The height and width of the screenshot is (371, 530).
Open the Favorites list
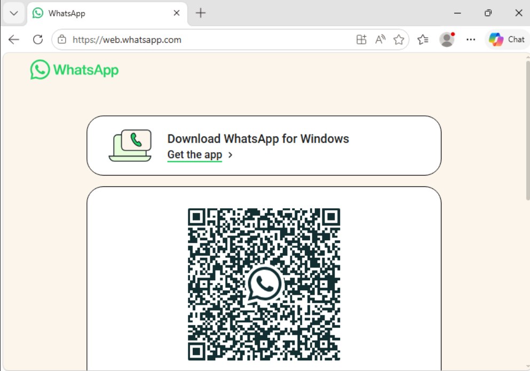[x=423, y=40]
